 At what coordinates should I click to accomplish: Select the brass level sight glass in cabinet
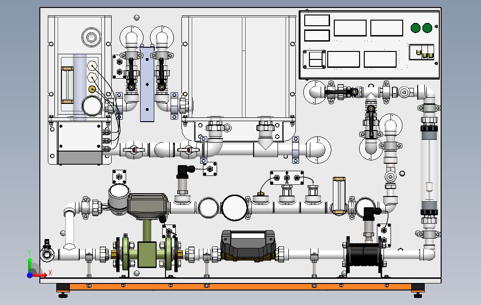(x=67, y=85)
